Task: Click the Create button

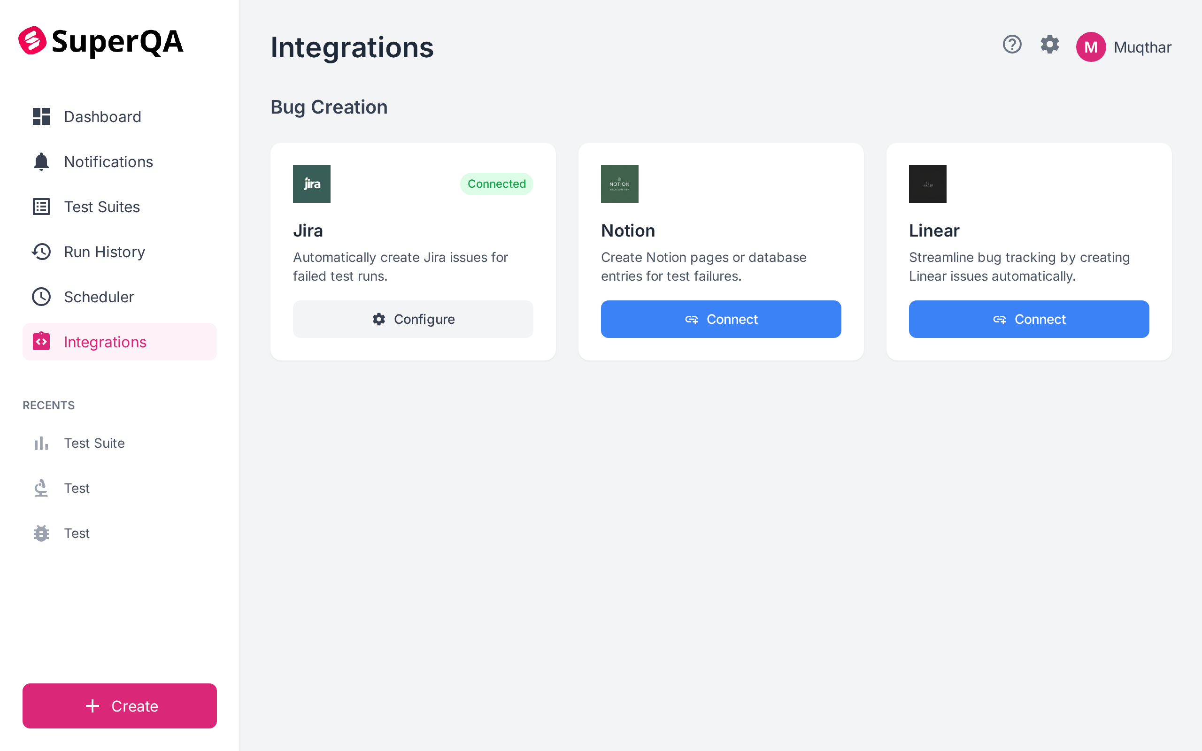Action: click(x=119, y=706)
